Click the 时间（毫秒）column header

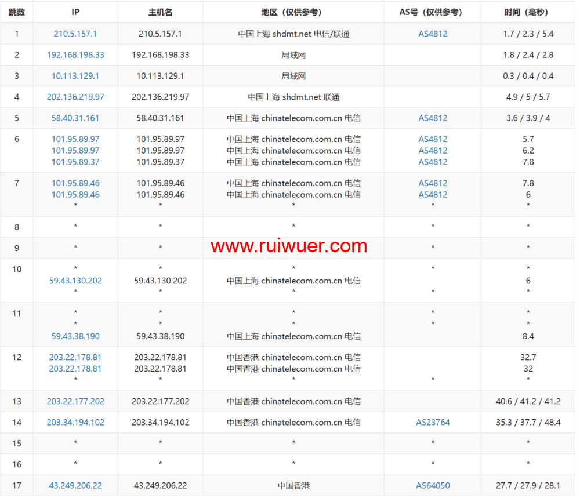coord(528,12)
